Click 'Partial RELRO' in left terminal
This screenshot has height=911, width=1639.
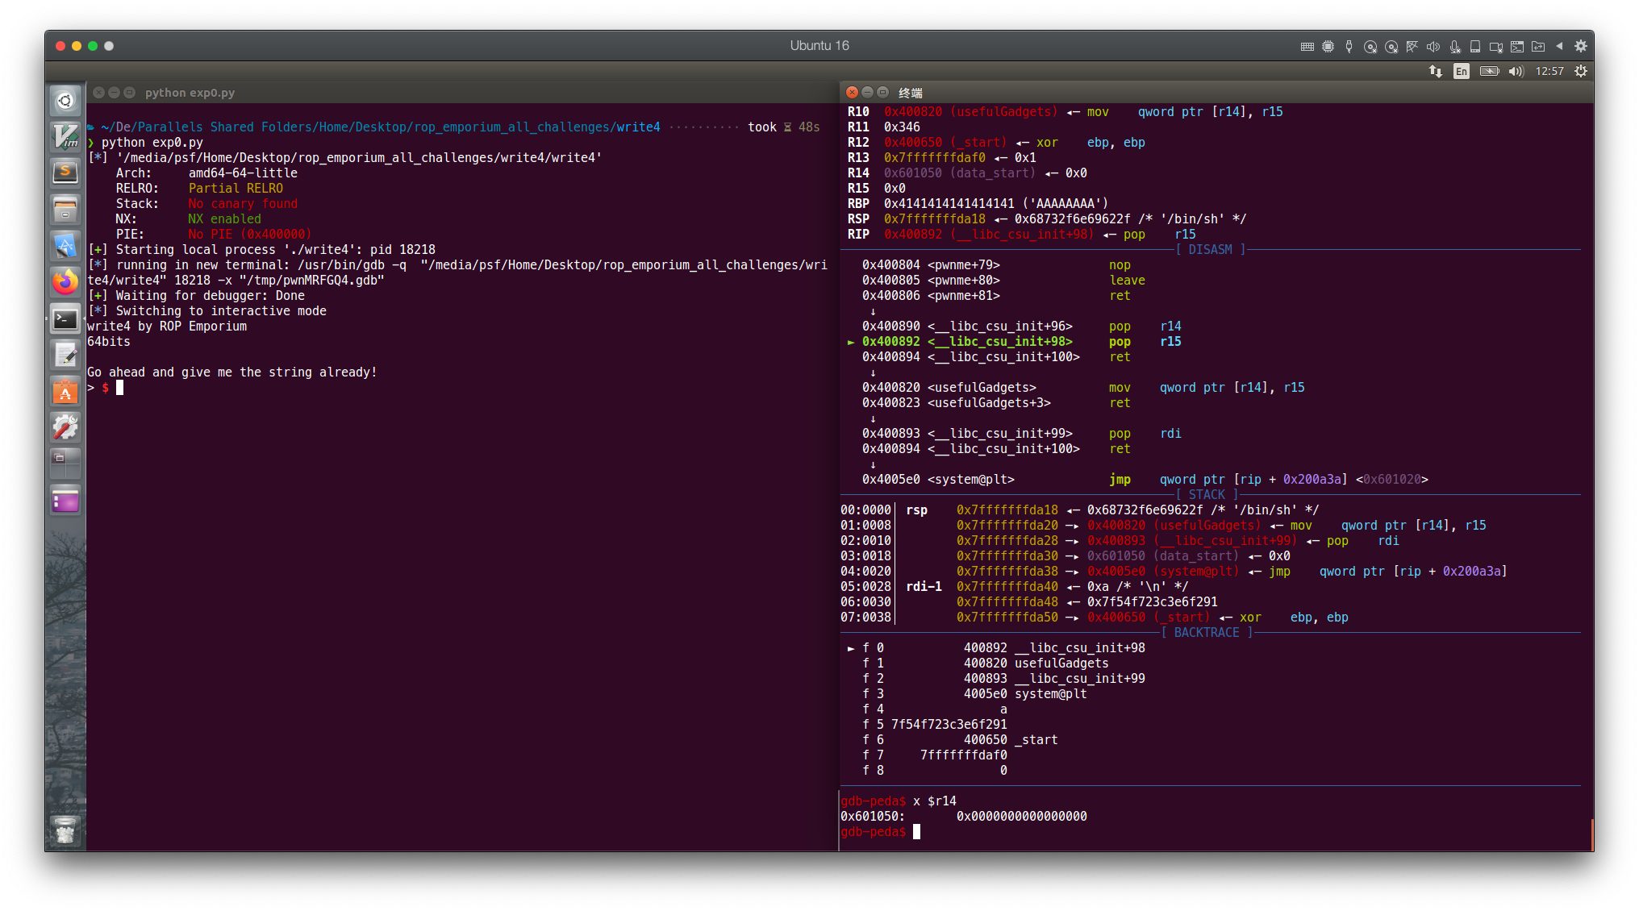click(236, 189)
